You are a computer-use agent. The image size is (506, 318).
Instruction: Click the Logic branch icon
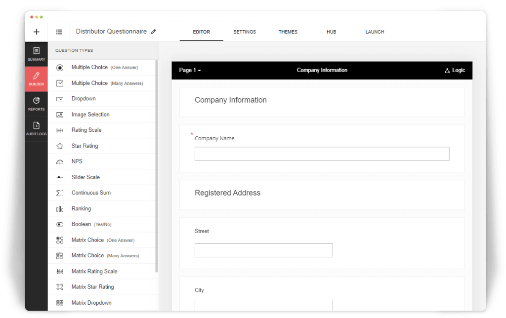click(x=447, y=70)
